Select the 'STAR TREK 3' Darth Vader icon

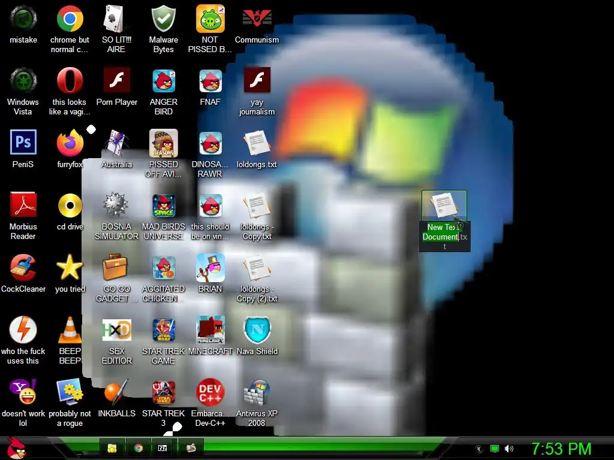(163, 392)
